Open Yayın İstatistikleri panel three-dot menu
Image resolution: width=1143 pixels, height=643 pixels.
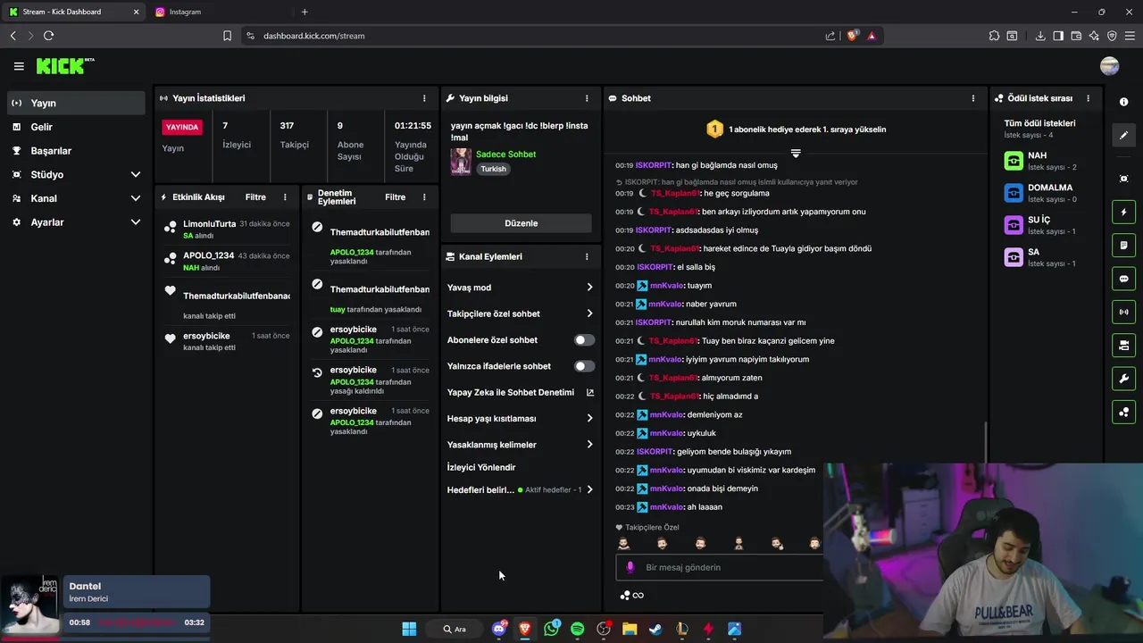(424, 98)
